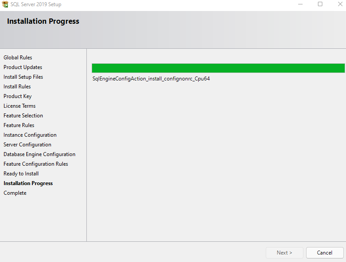Click the SQL Server setup title bar icon
The image size is (346, 262).
click(x=5, y=4)
